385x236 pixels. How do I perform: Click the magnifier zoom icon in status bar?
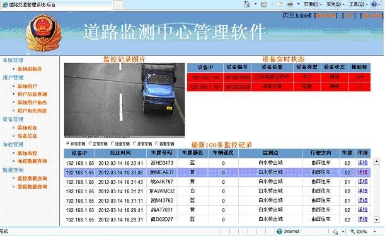tap(353, 231)
